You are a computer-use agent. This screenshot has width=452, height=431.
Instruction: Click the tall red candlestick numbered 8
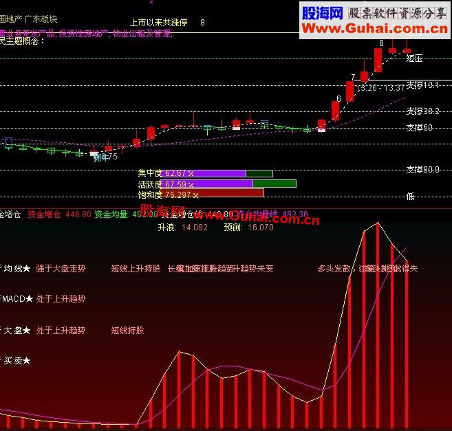tap(378, 60)
